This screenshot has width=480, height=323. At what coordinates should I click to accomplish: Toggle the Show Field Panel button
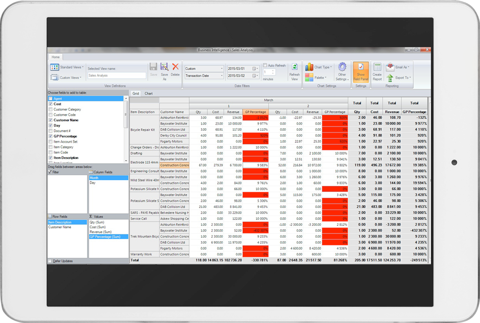point(361,71)
